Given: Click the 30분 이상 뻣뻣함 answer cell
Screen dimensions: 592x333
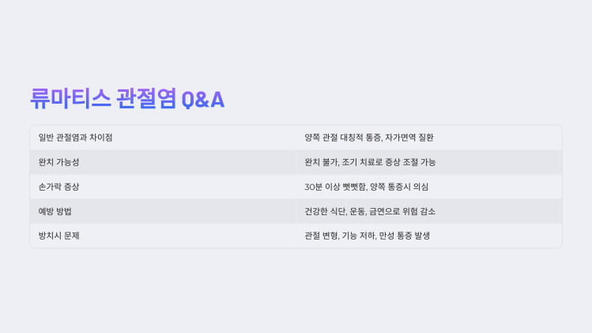Looking at the screenshot, I should [x=429, y=187].
